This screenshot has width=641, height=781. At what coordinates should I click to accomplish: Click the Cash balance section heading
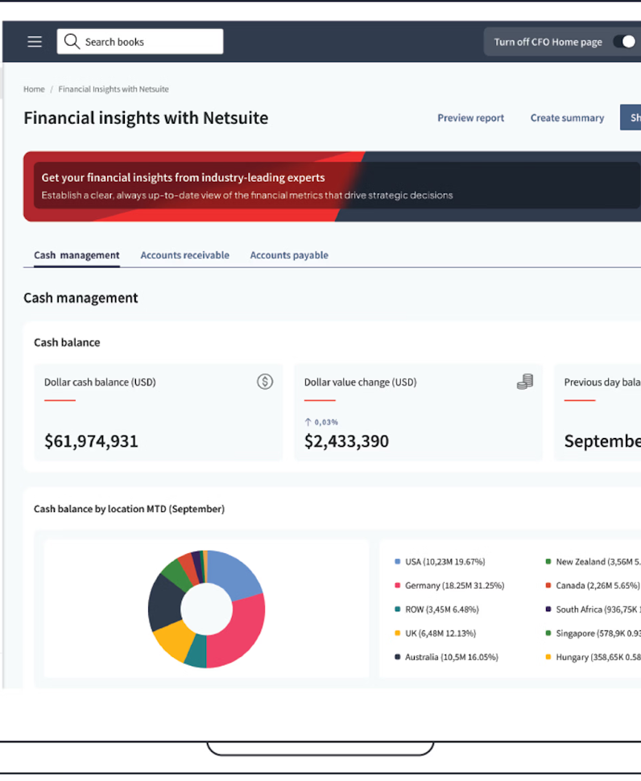pyautogui.click(x=67, y=343)
